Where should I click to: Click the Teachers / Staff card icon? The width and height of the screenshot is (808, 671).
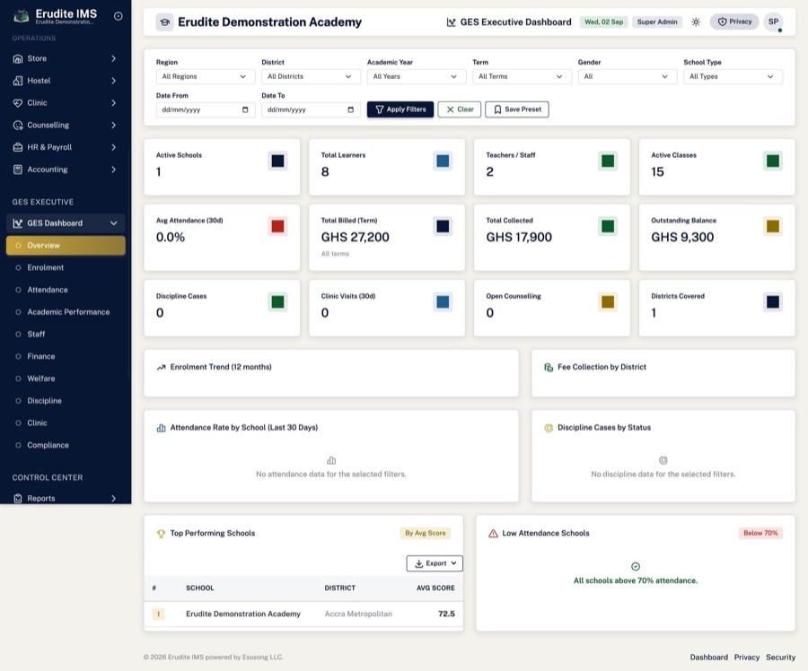pos(608,161)
